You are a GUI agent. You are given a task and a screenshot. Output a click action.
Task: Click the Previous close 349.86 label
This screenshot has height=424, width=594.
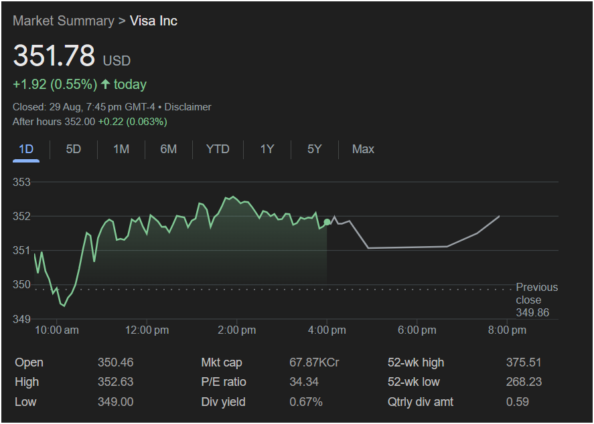[x=536, y=300]
